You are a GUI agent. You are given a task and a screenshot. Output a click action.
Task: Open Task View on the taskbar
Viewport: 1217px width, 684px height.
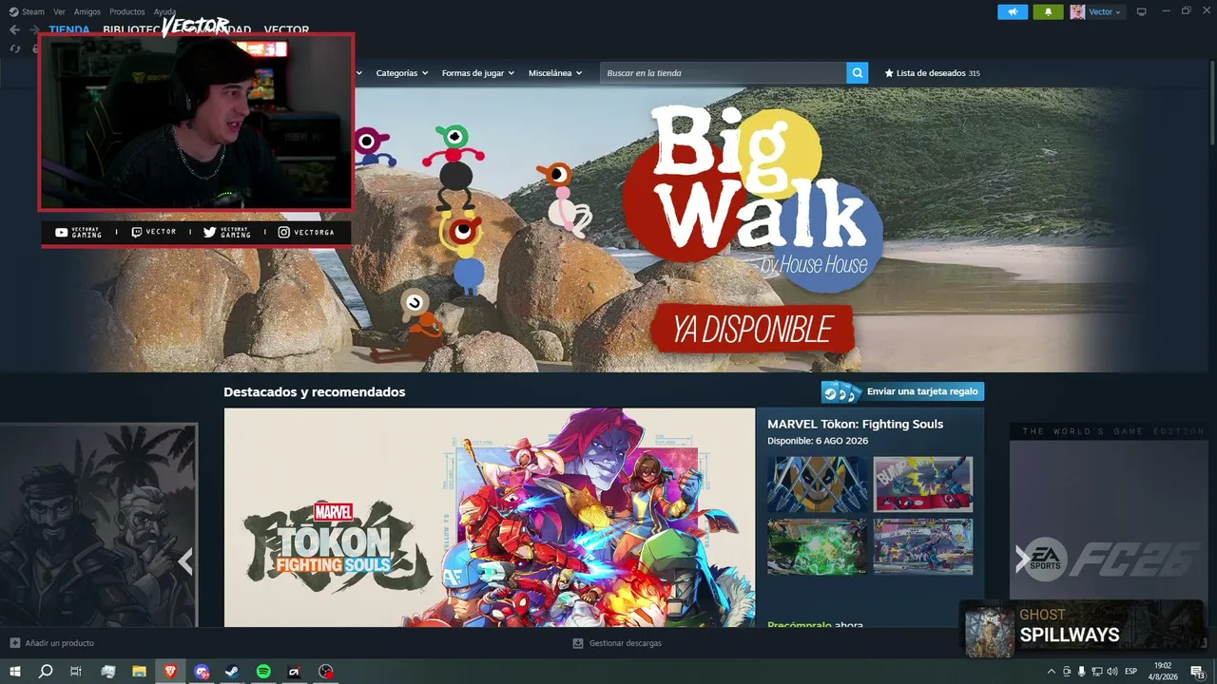76,672
